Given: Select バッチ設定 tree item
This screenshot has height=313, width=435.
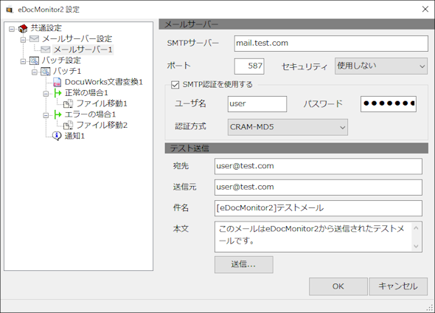Looking at the screenshot, I should (61, 61).
